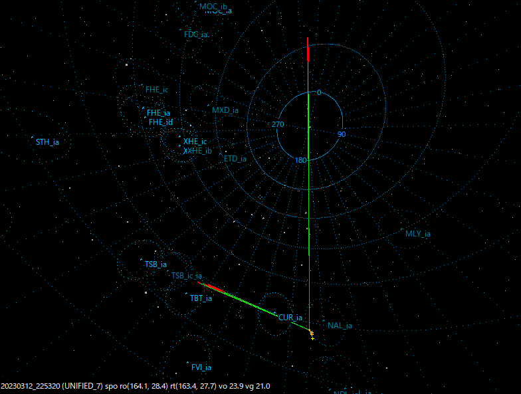Select the NAL_ia radiant label
521x394 pixels.
[340, 326]
